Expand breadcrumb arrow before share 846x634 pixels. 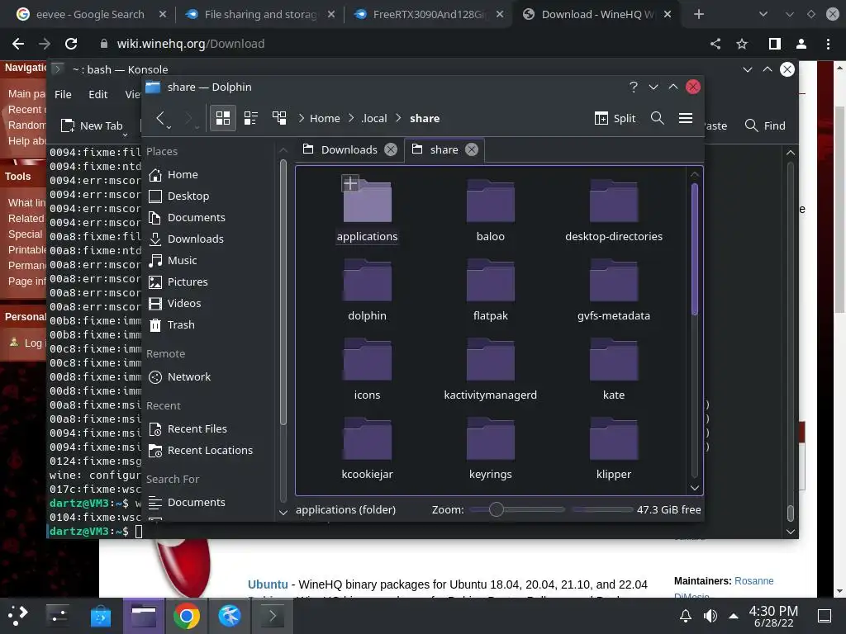pyautogui.click(x=399, y=118)
